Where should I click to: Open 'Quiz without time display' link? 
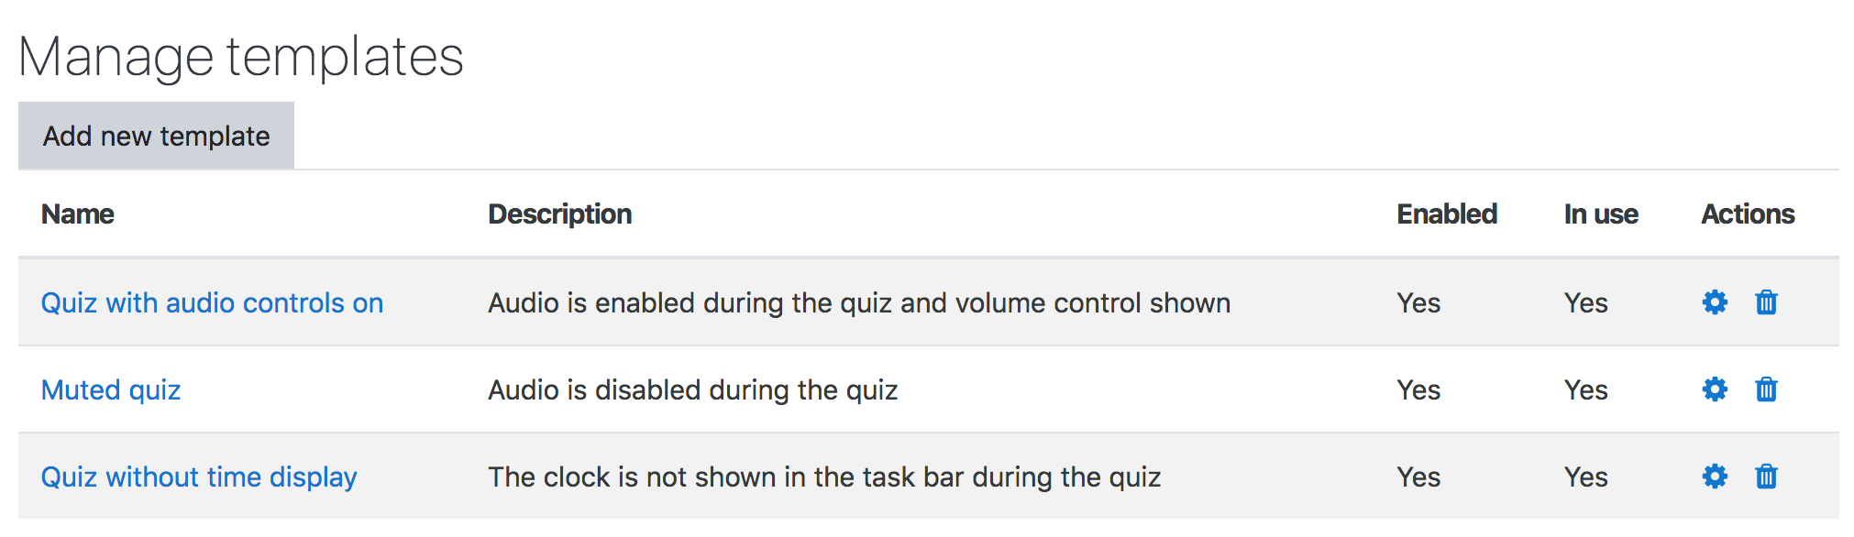point(199,477)
